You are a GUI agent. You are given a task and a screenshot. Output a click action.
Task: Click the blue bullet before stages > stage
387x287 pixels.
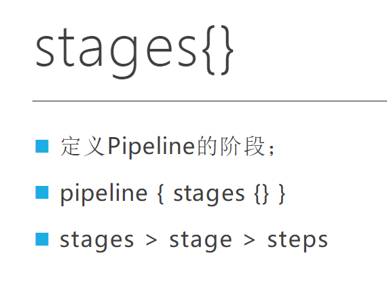42,239
